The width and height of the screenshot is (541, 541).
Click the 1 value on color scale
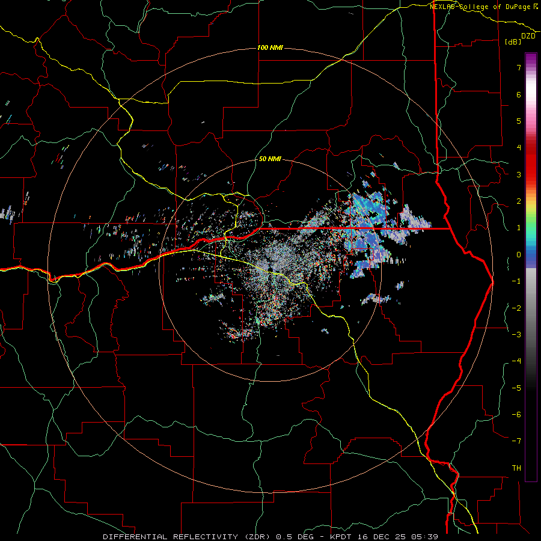tap(519, 228)
